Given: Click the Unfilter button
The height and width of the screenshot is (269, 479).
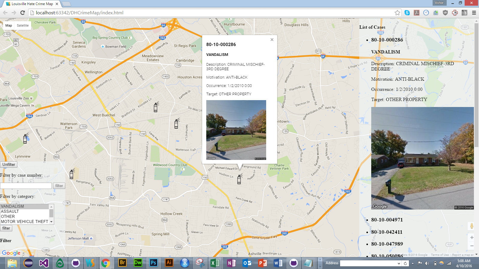Looking at the screenshot, I should pos(9,164).
